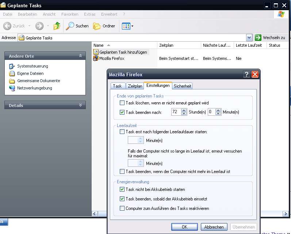
Task: Decrease the Stunde(n) value
Action: tap(184, 114)
